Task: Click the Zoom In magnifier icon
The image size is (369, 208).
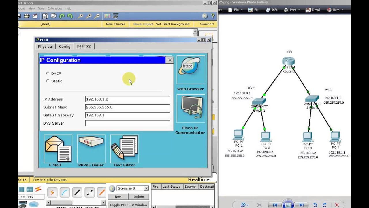Action: [x=80, y=16]
